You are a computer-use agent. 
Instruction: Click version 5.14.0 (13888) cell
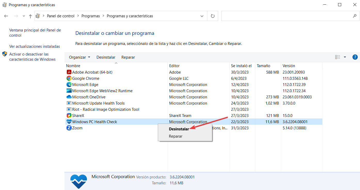pyautogui.click(x=294, y=128)
